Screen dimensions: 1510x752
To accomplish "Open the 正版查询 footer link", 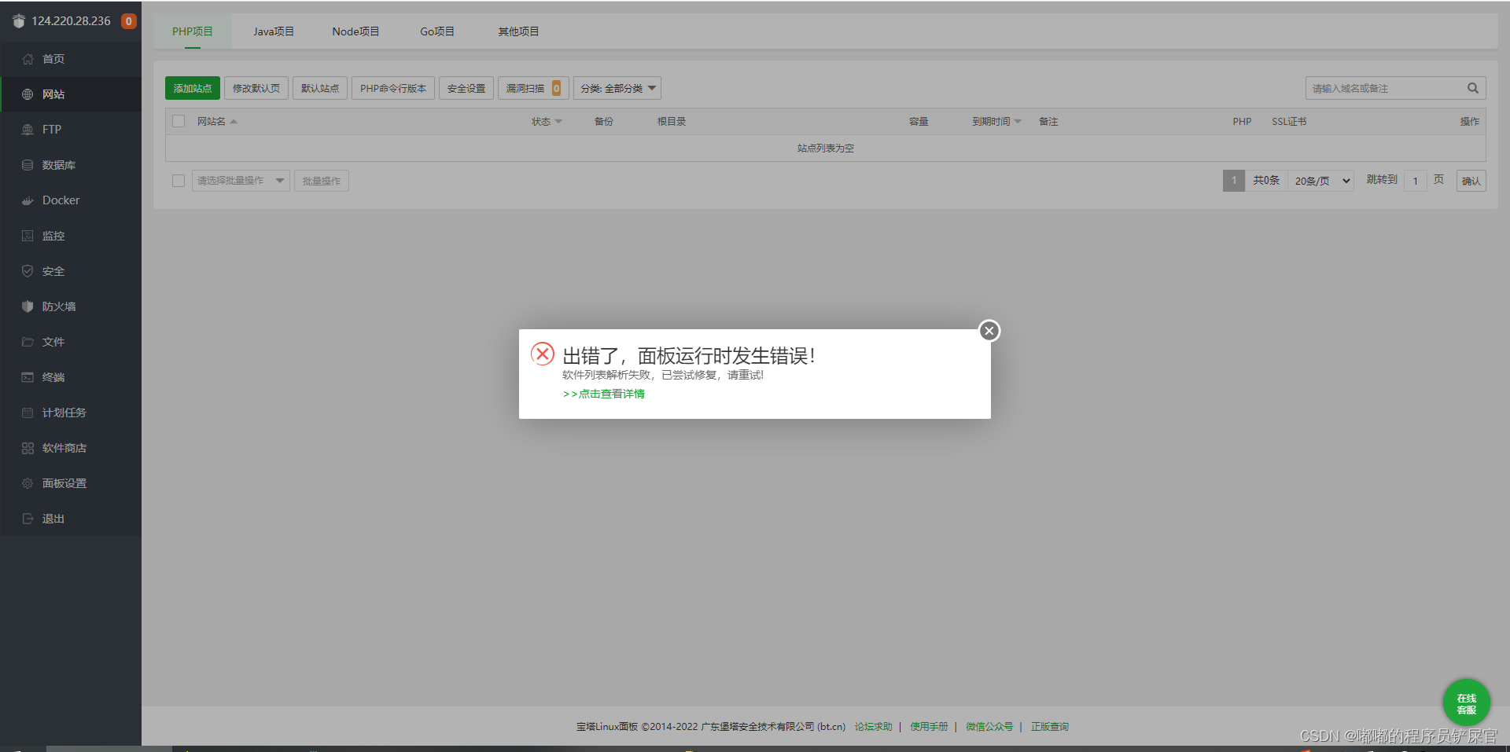I will [1050, 727].
